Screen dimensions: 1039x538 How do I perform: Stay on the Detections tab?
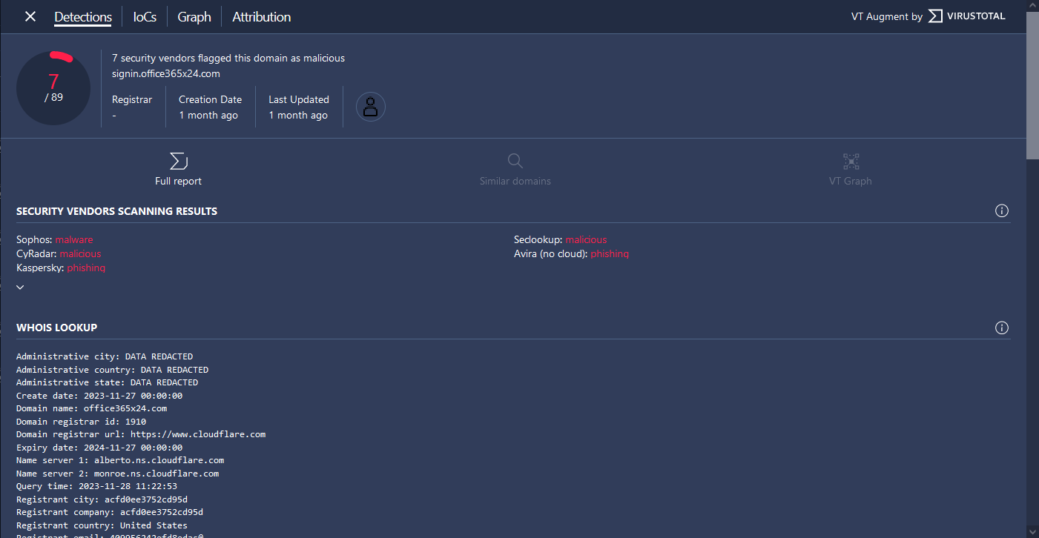82,16
